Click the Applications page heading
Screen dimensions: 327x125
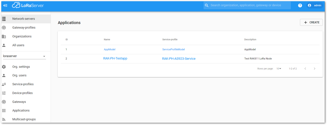(69, 23)
